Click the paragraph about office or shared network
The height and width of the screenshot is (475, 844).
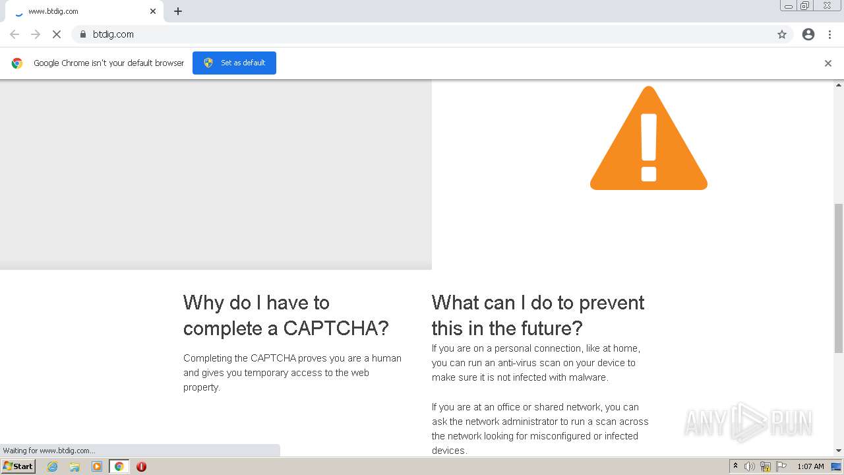[540, 429]
